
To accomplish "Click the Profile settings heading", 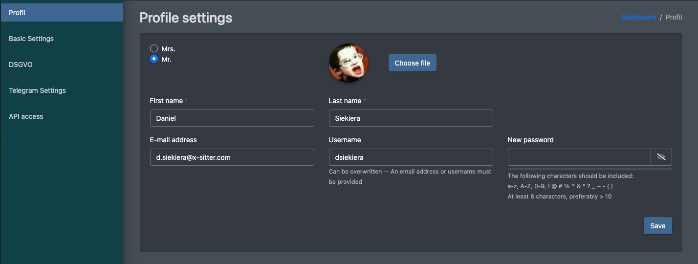I will [x=186, y=18].
